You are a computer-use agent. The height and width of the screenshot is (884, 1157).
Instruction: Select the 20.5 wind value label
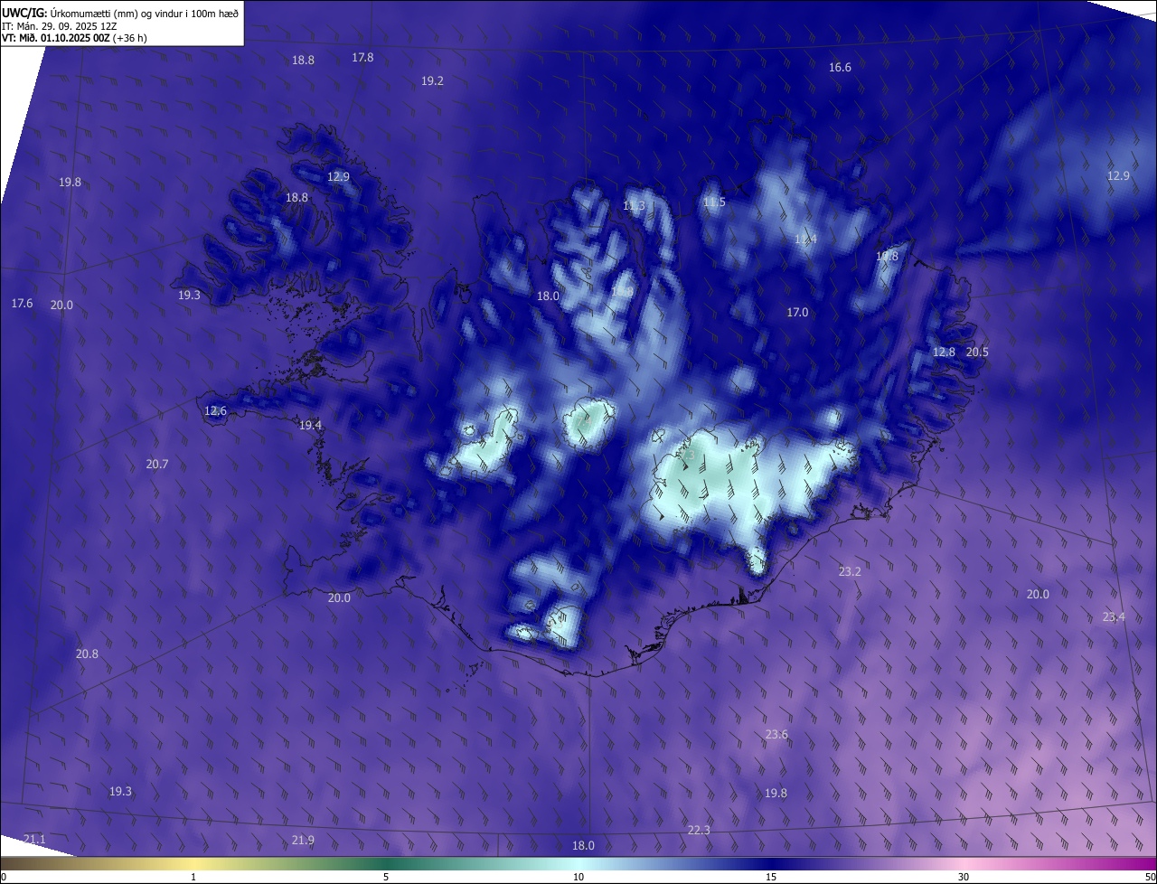click(977, 352)
